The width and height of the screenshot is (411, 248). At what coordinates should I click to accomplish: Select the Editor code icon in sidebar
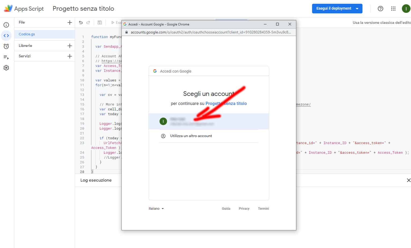click(6, 36)
